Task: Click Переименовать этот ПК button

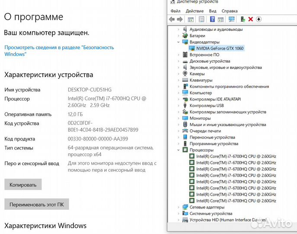Action: (37, 205)
